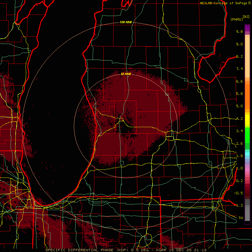Click the 2.6 legend value
The height and width of the screenshot is (252, 252).
point(239,144)
